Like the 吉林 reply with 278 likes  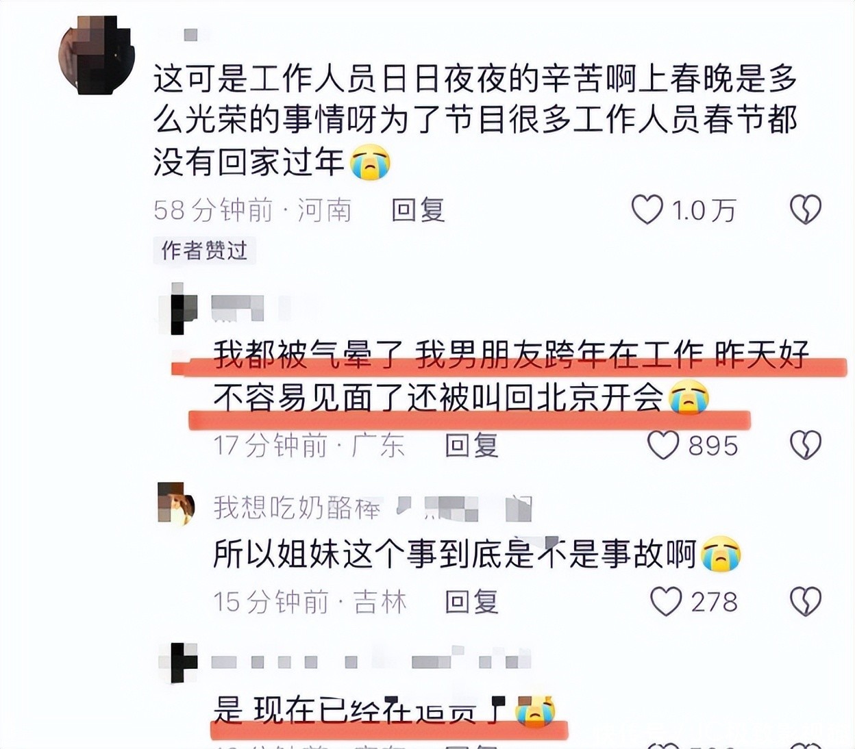(x=665, y=601)
